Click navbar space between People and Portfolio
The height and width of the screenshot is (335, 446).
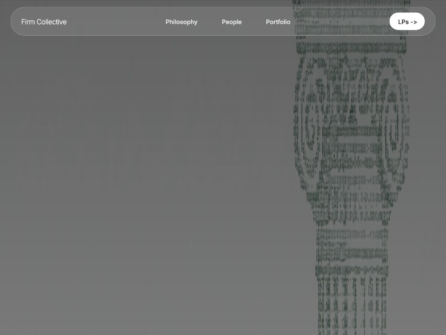point(254,22)
